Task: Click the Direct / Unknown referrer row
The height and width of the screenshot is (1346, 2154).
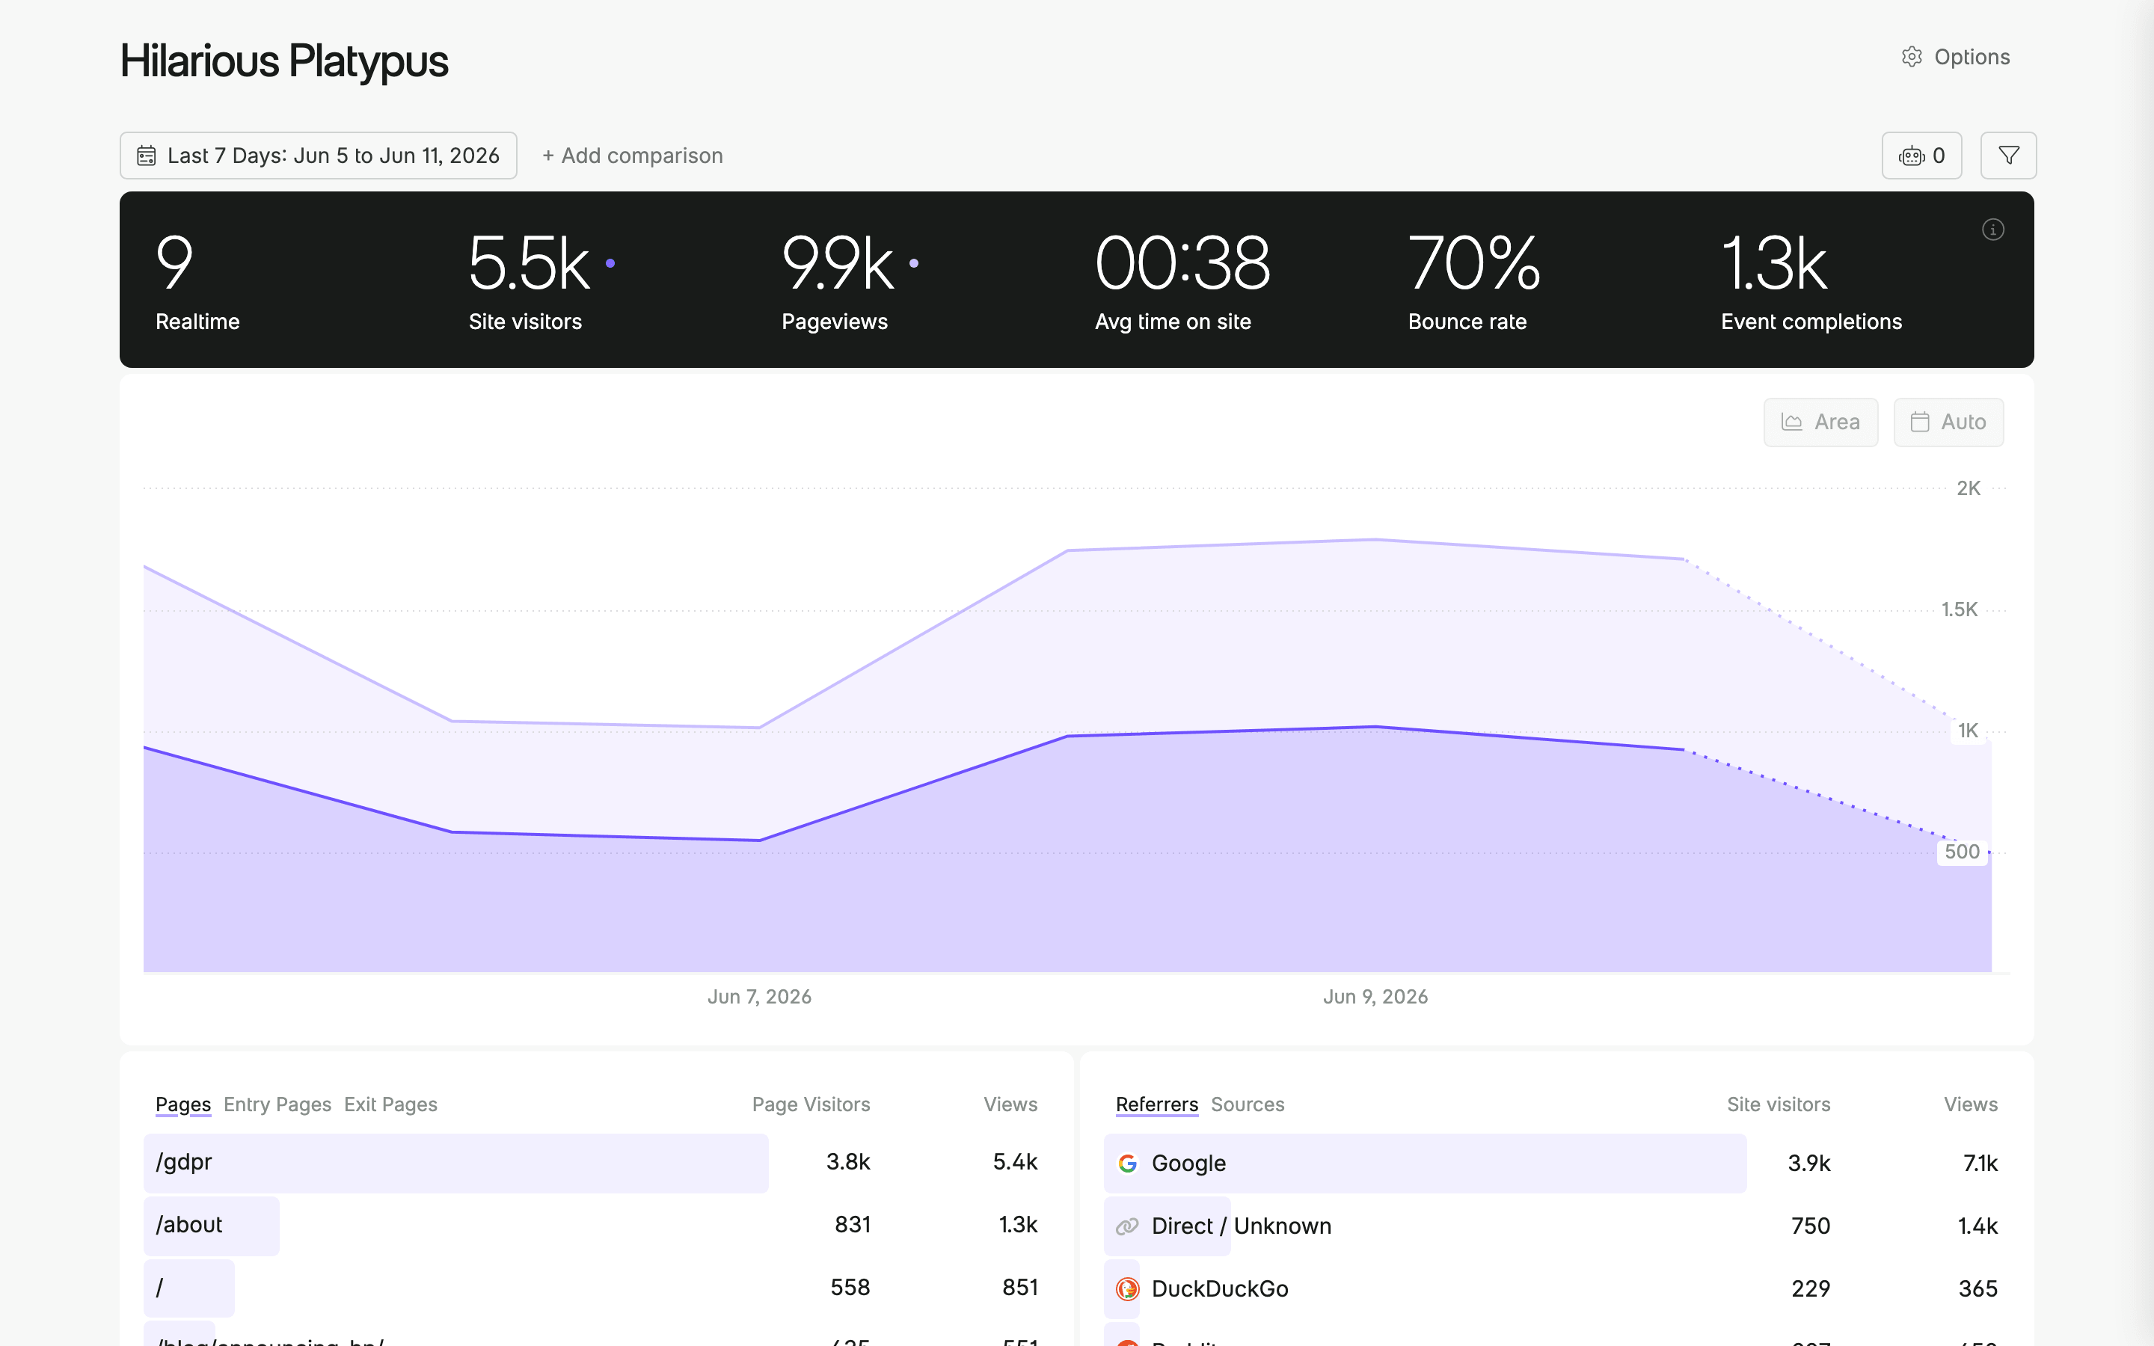Action: (x=1556, y=1226)
